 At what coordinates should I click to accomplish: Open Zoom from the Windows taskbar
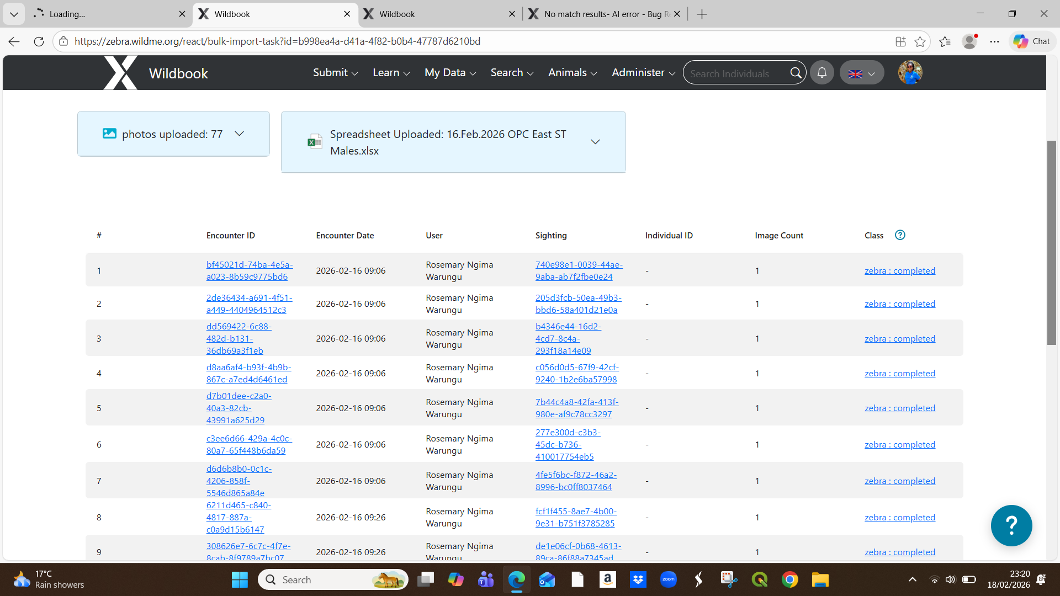(x=668, y=579)
